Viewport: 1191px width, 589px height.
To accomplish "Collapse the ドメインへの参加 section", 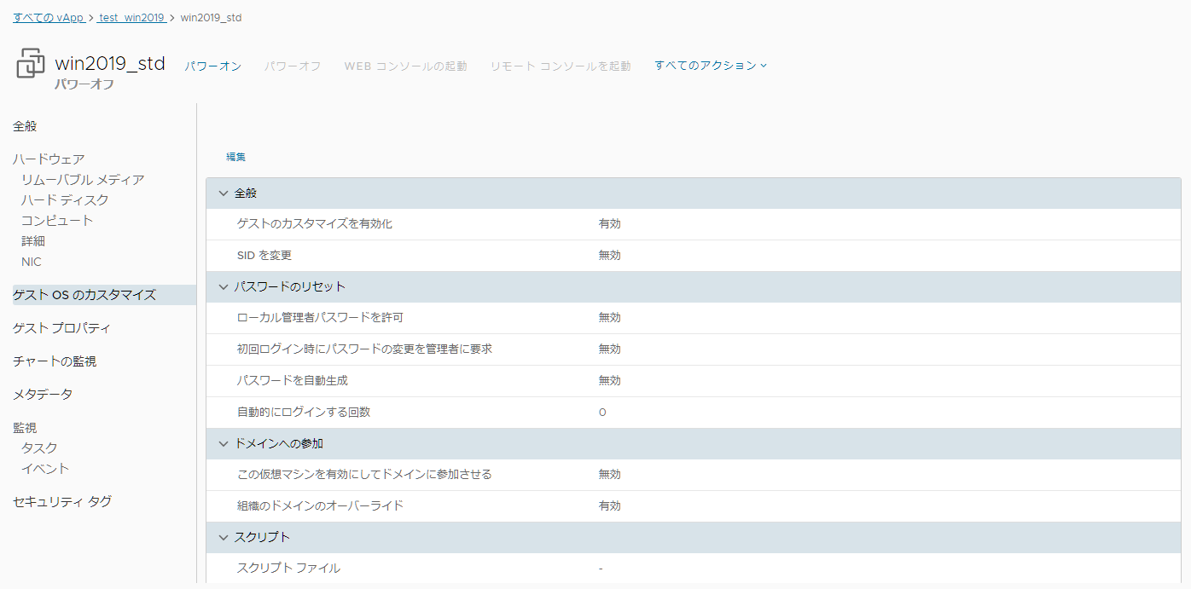I will pos(224,443).
